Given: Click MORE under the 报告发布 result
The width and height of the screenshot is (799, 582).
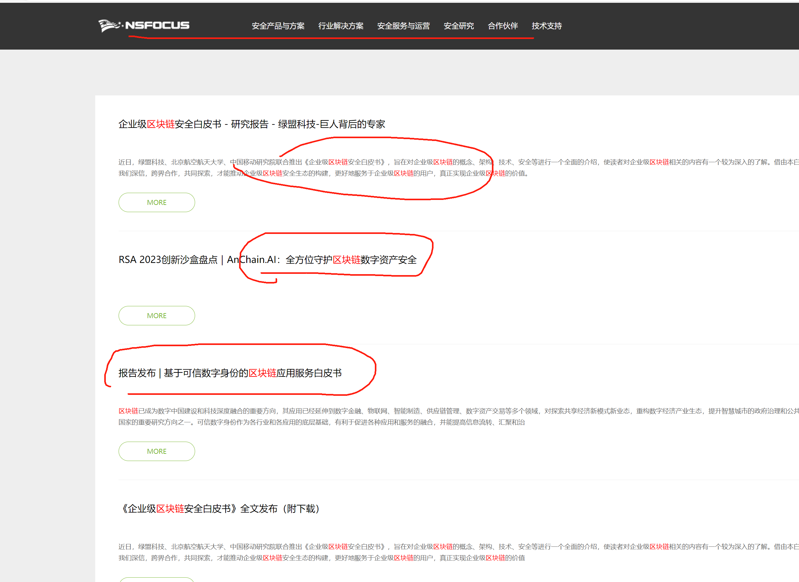Looking at the screenshot, I should (x=157, y=451).
